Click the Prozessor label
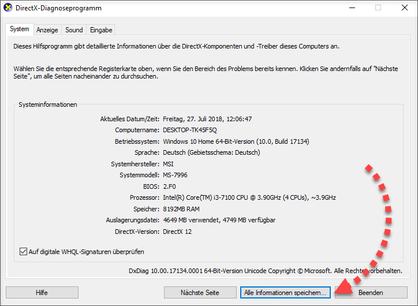418x306 pixels. pyautogui.click(x=144, y=197)
